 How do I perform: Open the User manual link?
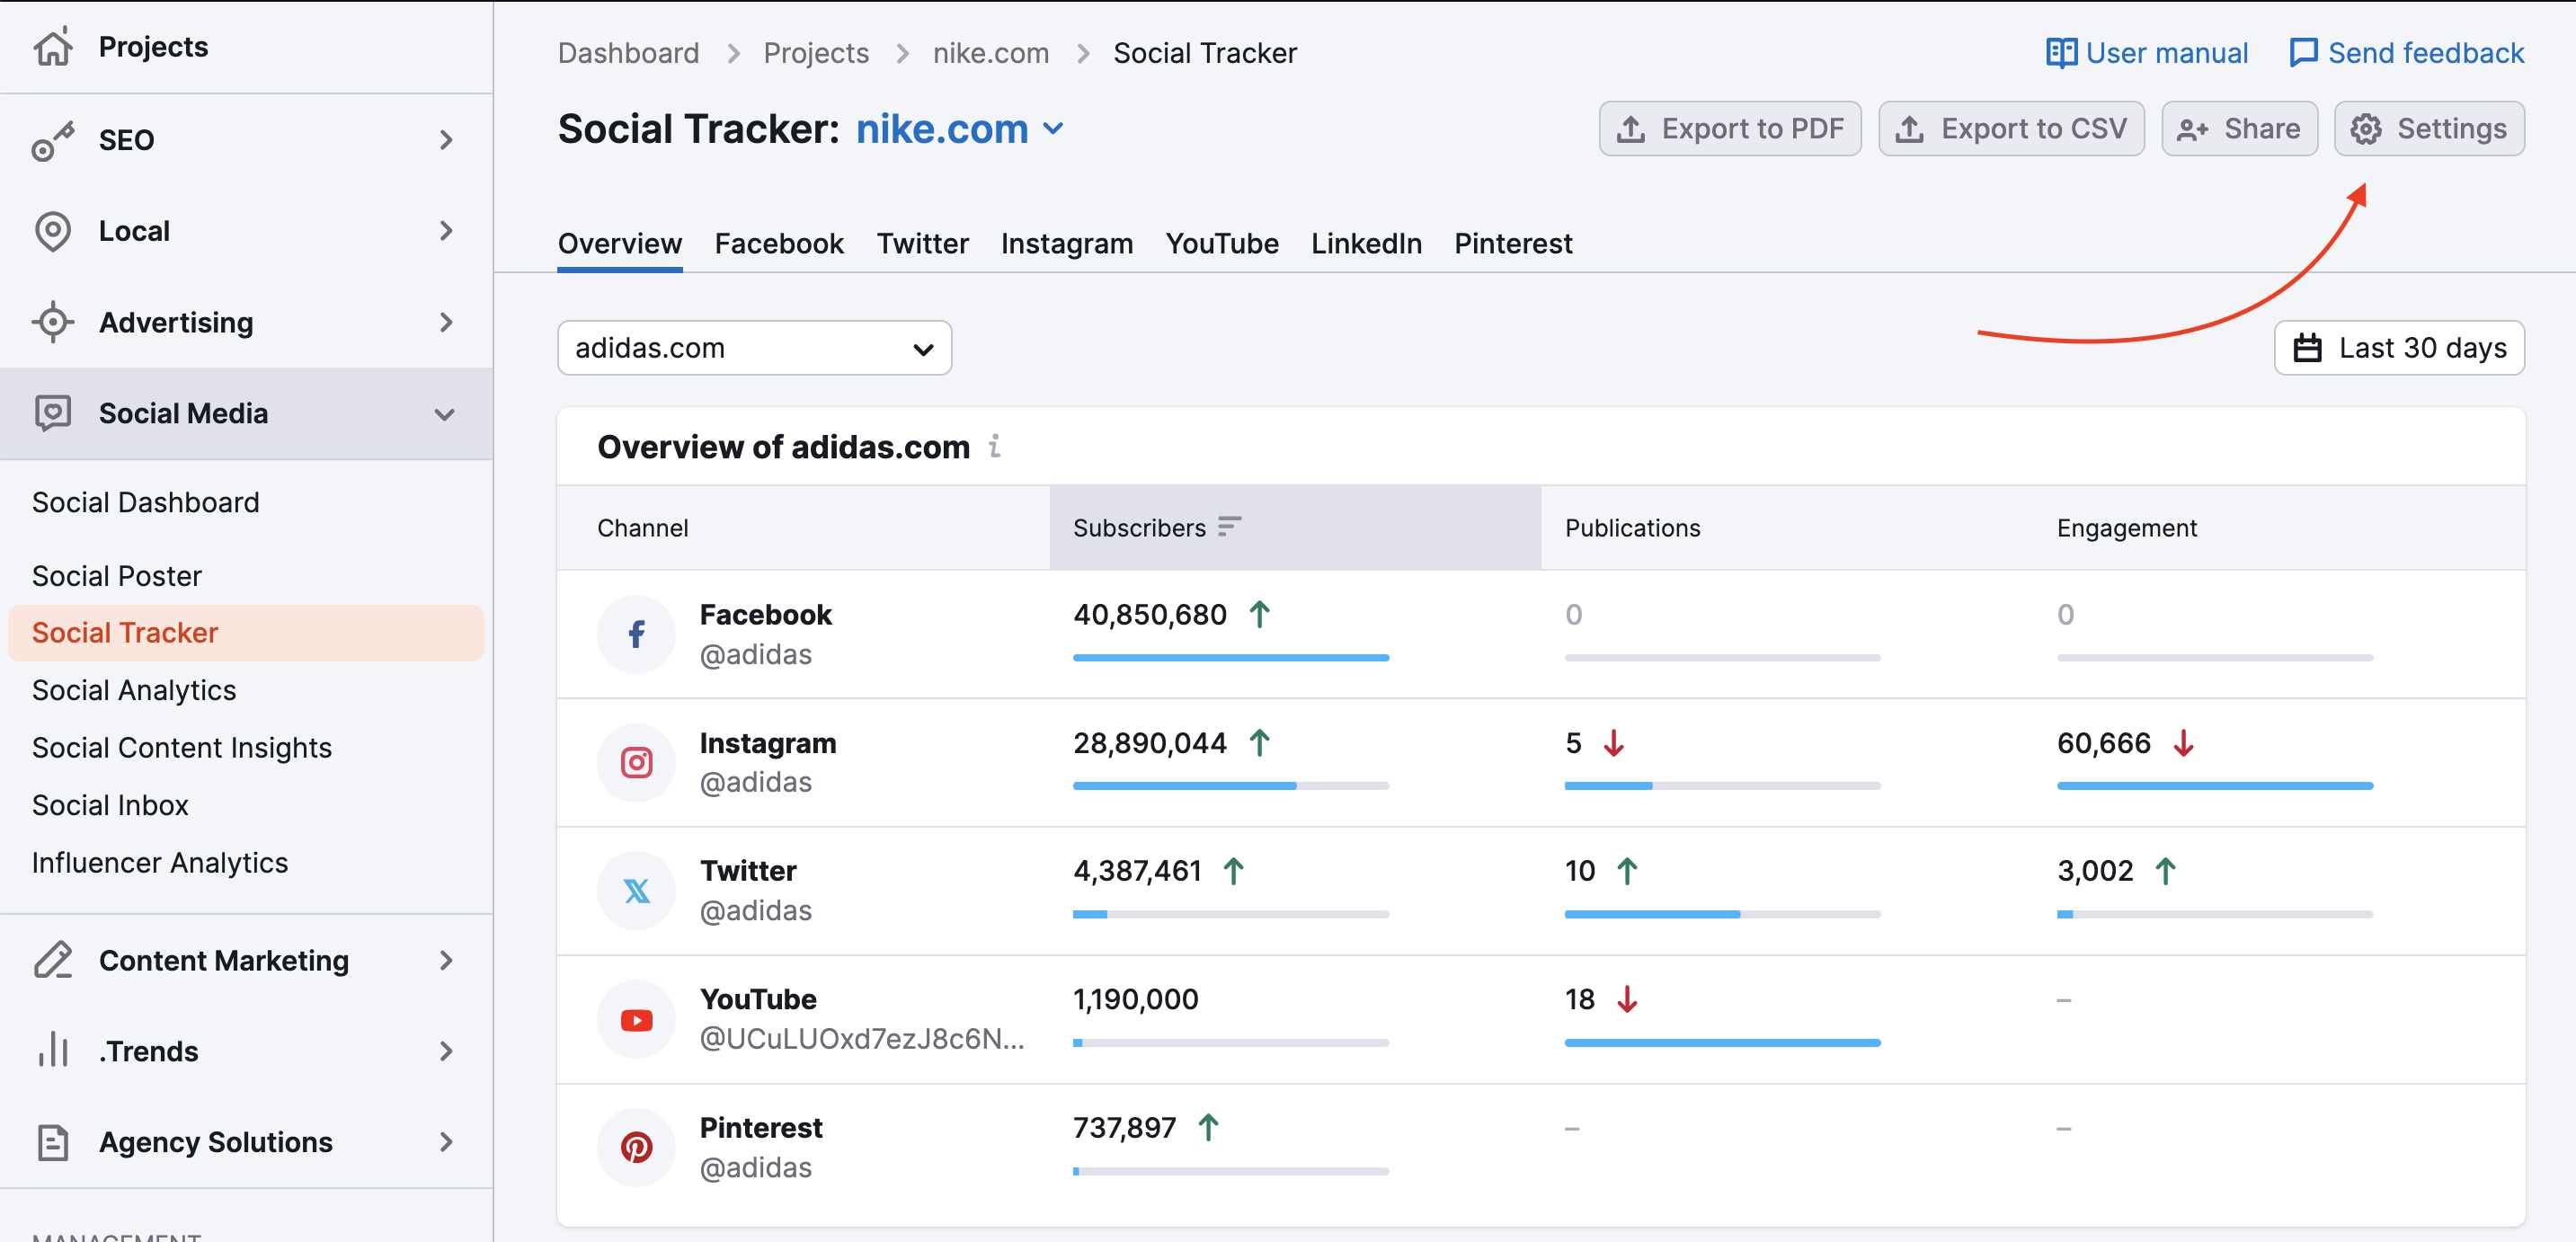tap(2145, 51)
